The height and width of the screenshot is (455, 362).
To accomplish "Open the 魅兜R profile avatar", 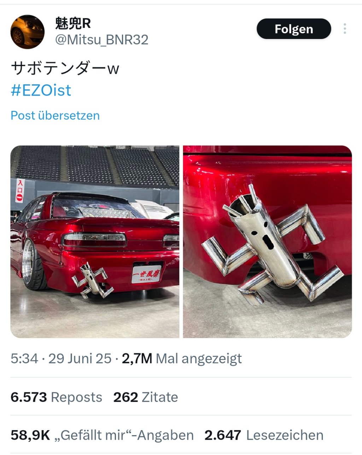I will (x=28, y=32).
